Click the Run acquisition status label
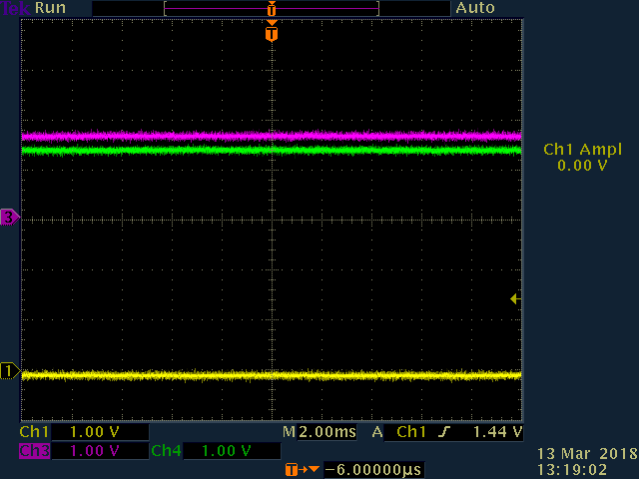The width and height of the screenshot is (639, 479). click(x=50, y=8)
